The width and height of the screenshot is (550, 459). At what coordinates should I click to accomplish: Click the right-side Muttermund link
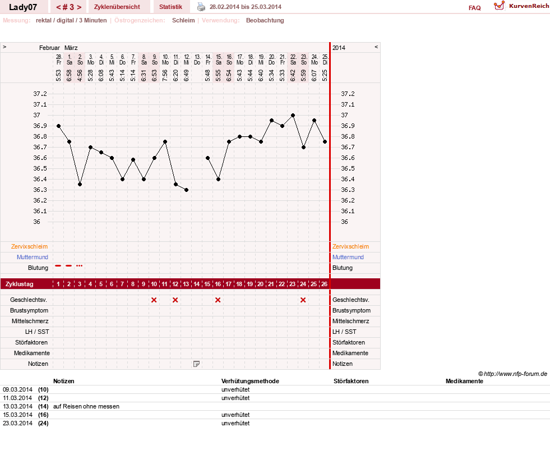[348, 257]
